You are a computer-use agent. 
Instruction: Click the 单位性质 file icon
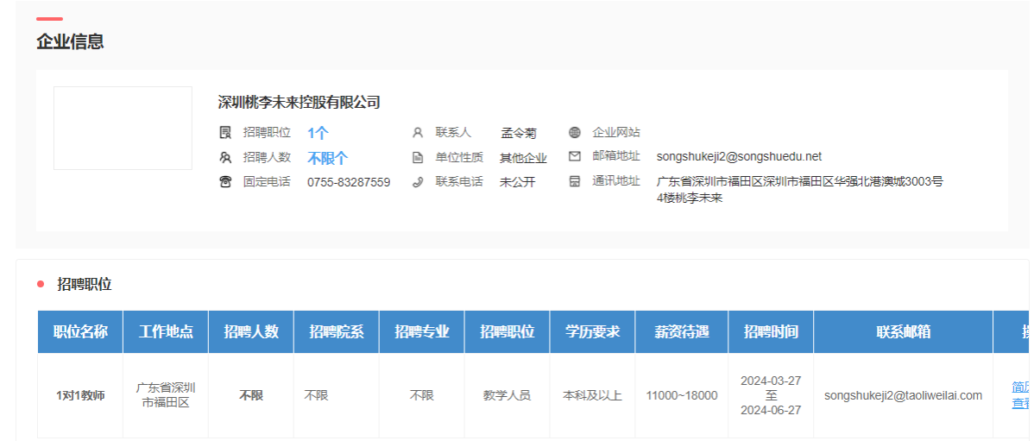point(418,158)
